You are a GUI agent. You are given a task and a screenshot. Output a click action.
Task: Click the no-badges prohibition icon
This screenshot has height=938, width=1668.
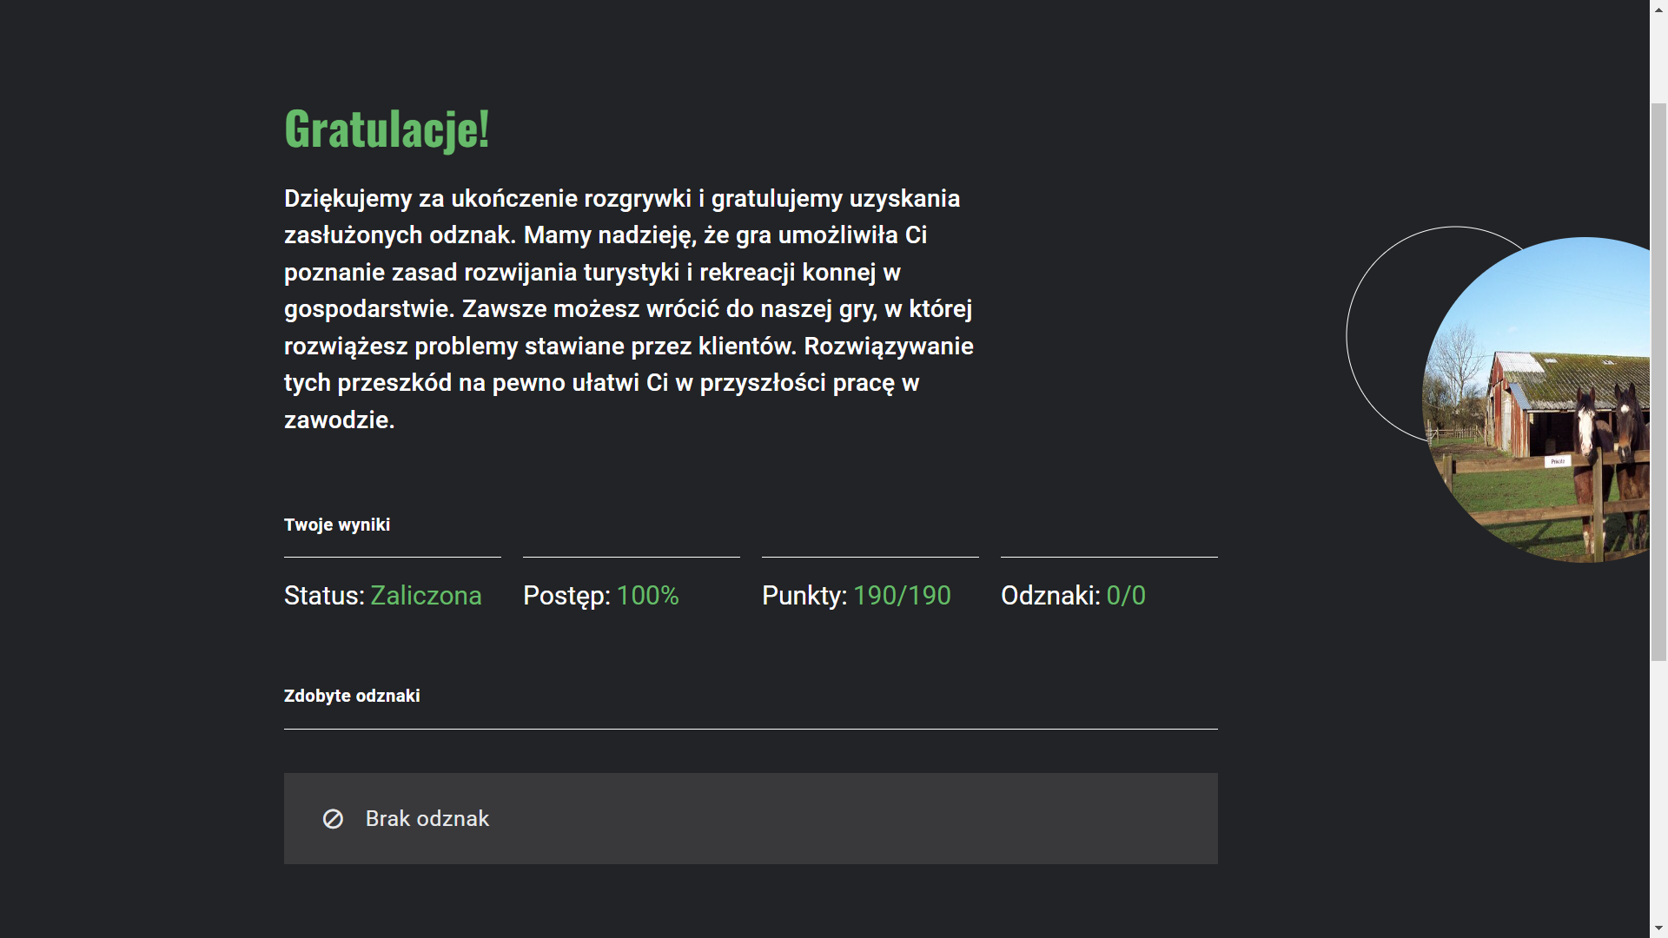point(333,819)
